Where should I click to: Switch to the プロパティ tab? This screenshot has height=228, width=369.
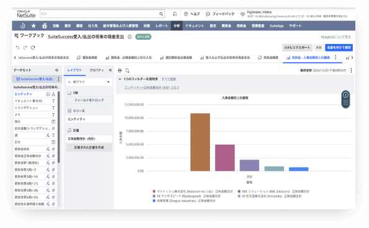click(96, 70)
